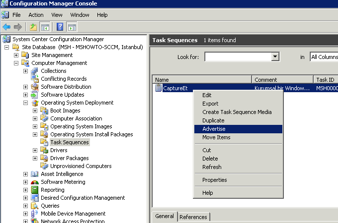The height and width of the screenshot is (223, 338).
Task: Click the Reporting green notebook icon
Action: click(x=35, y=190)
